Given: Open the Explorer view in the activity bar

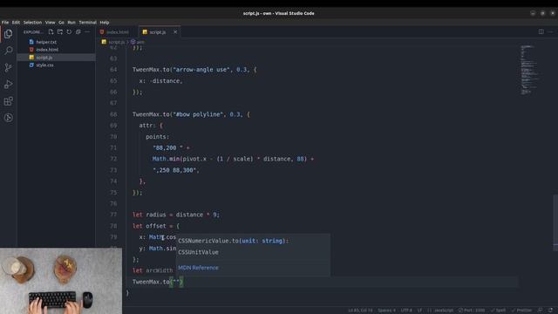Looking at the screenshot, I should coord(8,34).
